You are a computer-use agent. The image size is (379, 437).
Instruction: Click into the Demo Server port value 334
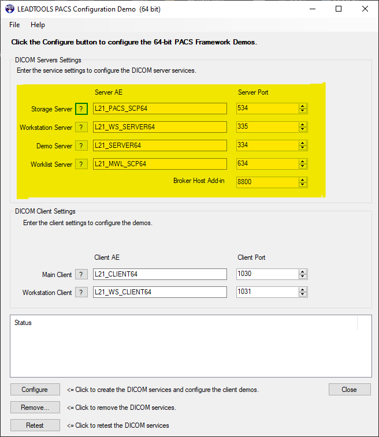(267, 145)
